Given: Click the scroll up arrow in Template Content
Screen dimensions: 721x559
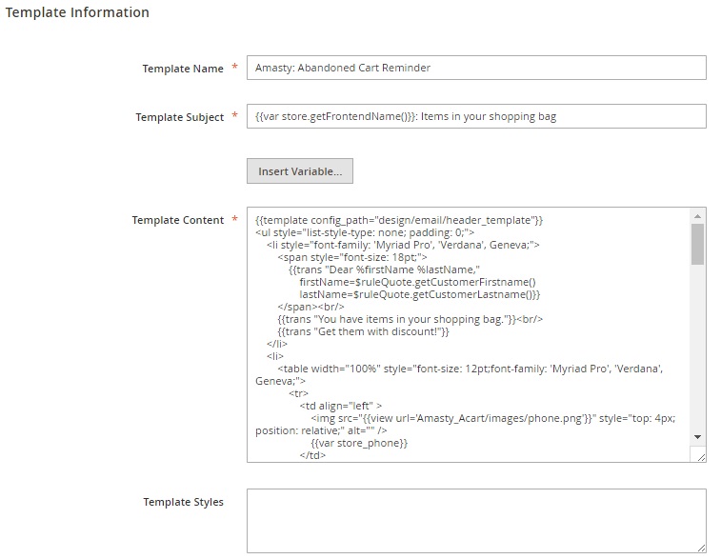Looking at the screenshot, I should (x=698, y=216).
